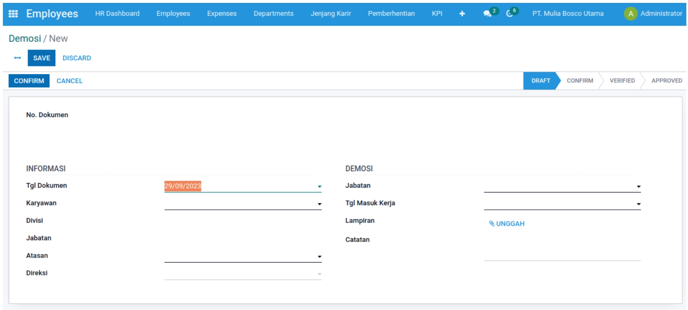Click the arrows icon beside Save
The image size is (688, 310).
(17, 58)
